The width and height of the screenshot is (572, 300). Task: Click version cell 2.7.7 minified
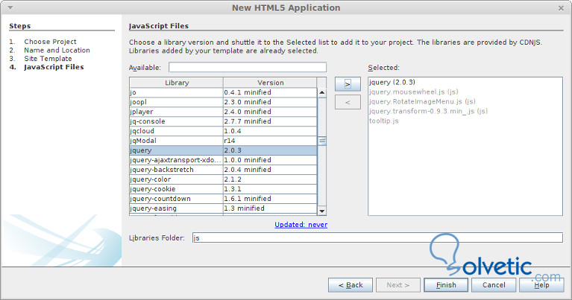click(x=270, y=121)
